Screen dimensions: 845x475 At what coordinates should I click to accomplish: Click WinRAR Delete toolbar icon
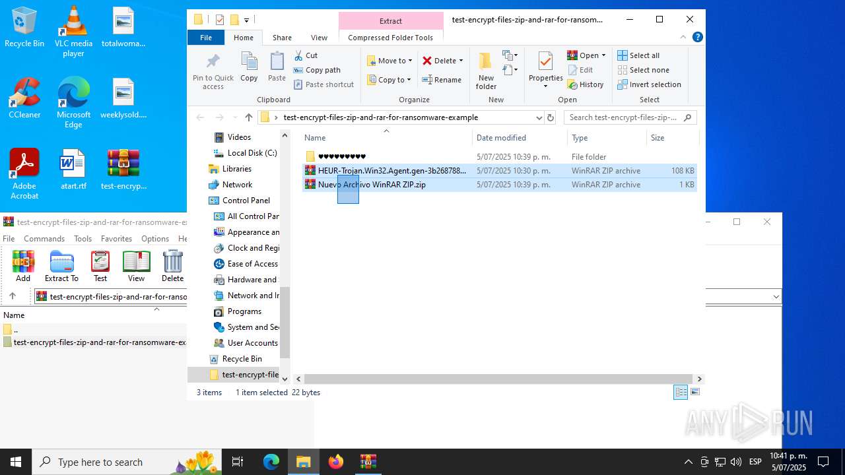tap(172, 266)
